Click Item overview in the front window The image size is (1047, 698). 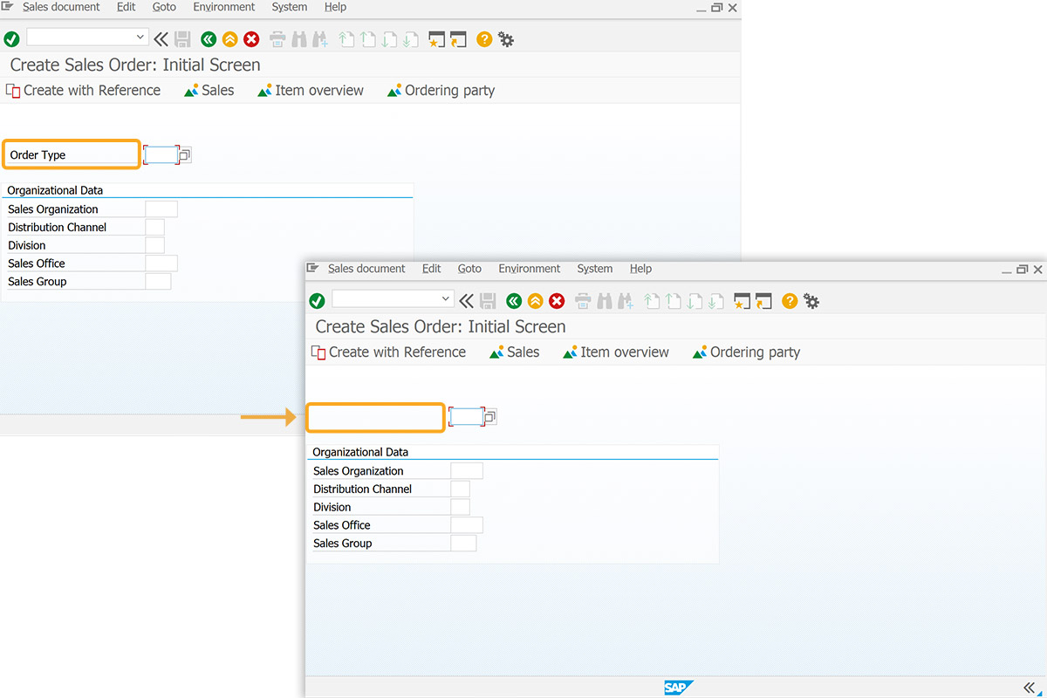pyautogui.click(x=616, y=352)
